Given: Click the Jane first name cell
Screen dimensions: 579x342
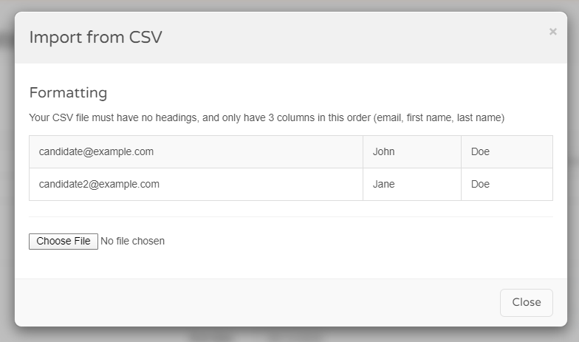Looking at the screenshot, I should click(x=412, y=185).
